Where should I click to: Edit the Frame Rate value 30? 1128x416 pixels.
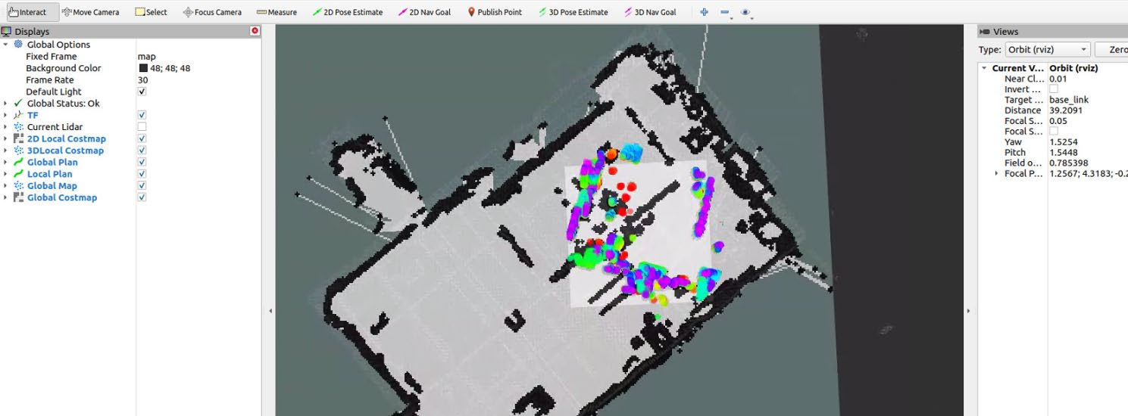(x=143, y=80)
